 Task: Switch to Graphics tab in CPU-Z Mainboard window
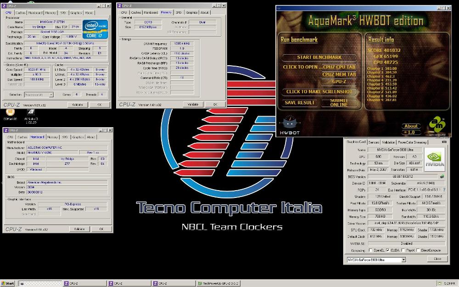pos(78,137)
